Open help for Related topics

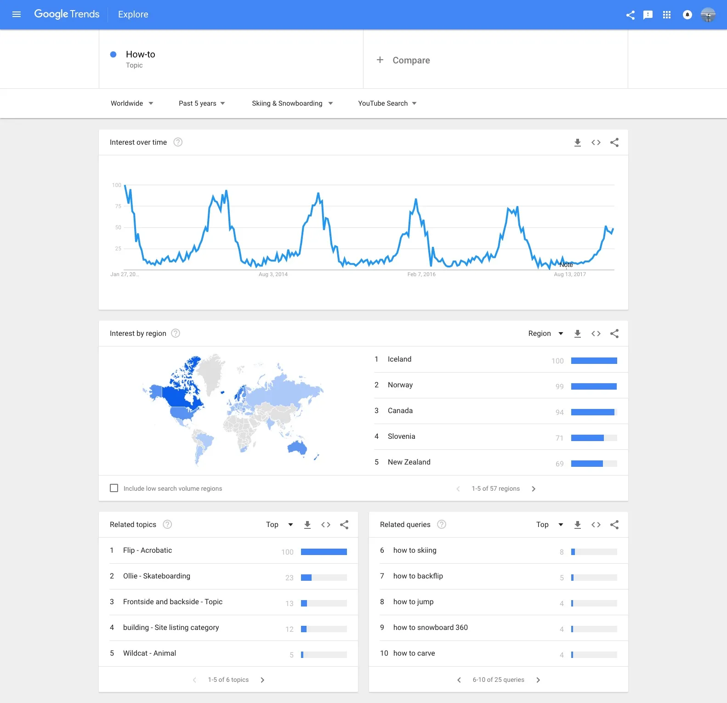[x=168, y=524]
